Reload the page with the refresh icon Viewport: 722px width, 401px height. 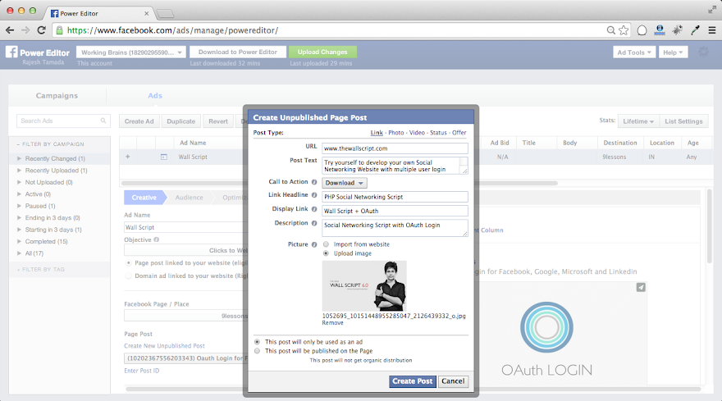tap(42, 30)
